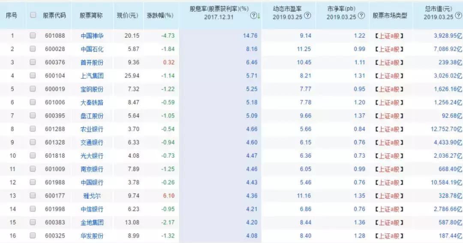The height and width of the screenshot is (243, 463).
Task: Open stock link 中国神华
Action: click(92, 36)
